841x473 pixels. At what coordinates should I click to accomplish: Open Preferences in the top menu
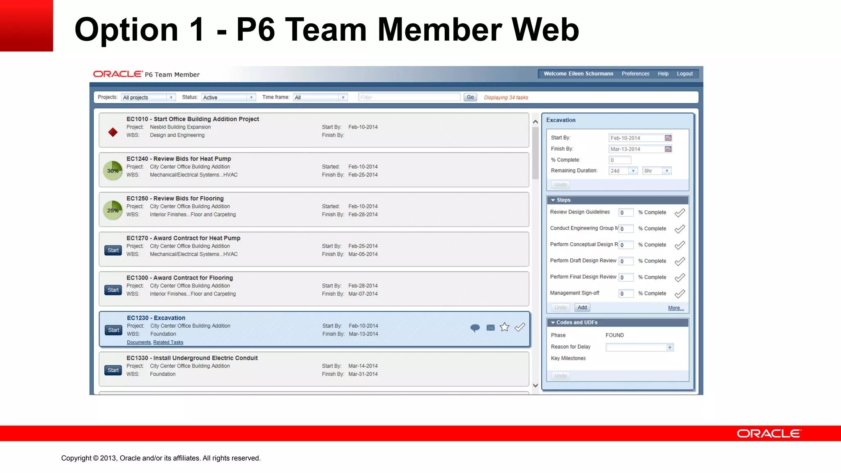(x=635, y=74)
